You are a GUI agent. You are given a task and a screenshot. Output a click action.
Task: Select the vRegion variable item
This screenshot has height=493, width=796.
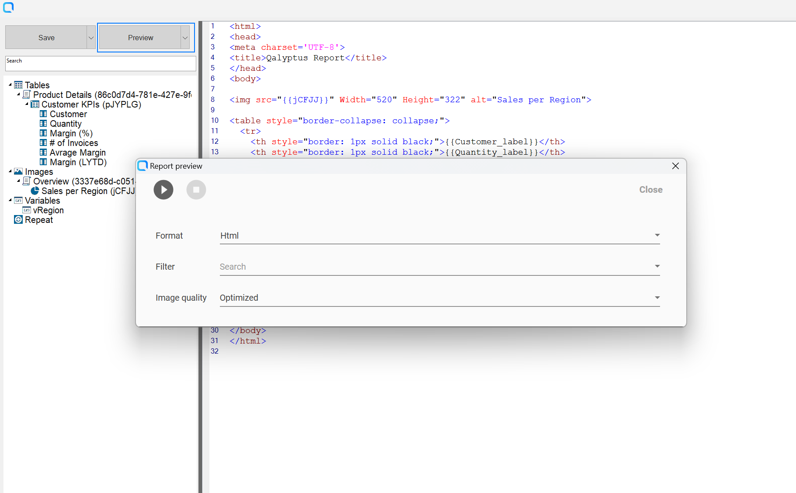[x=48, y=210]
